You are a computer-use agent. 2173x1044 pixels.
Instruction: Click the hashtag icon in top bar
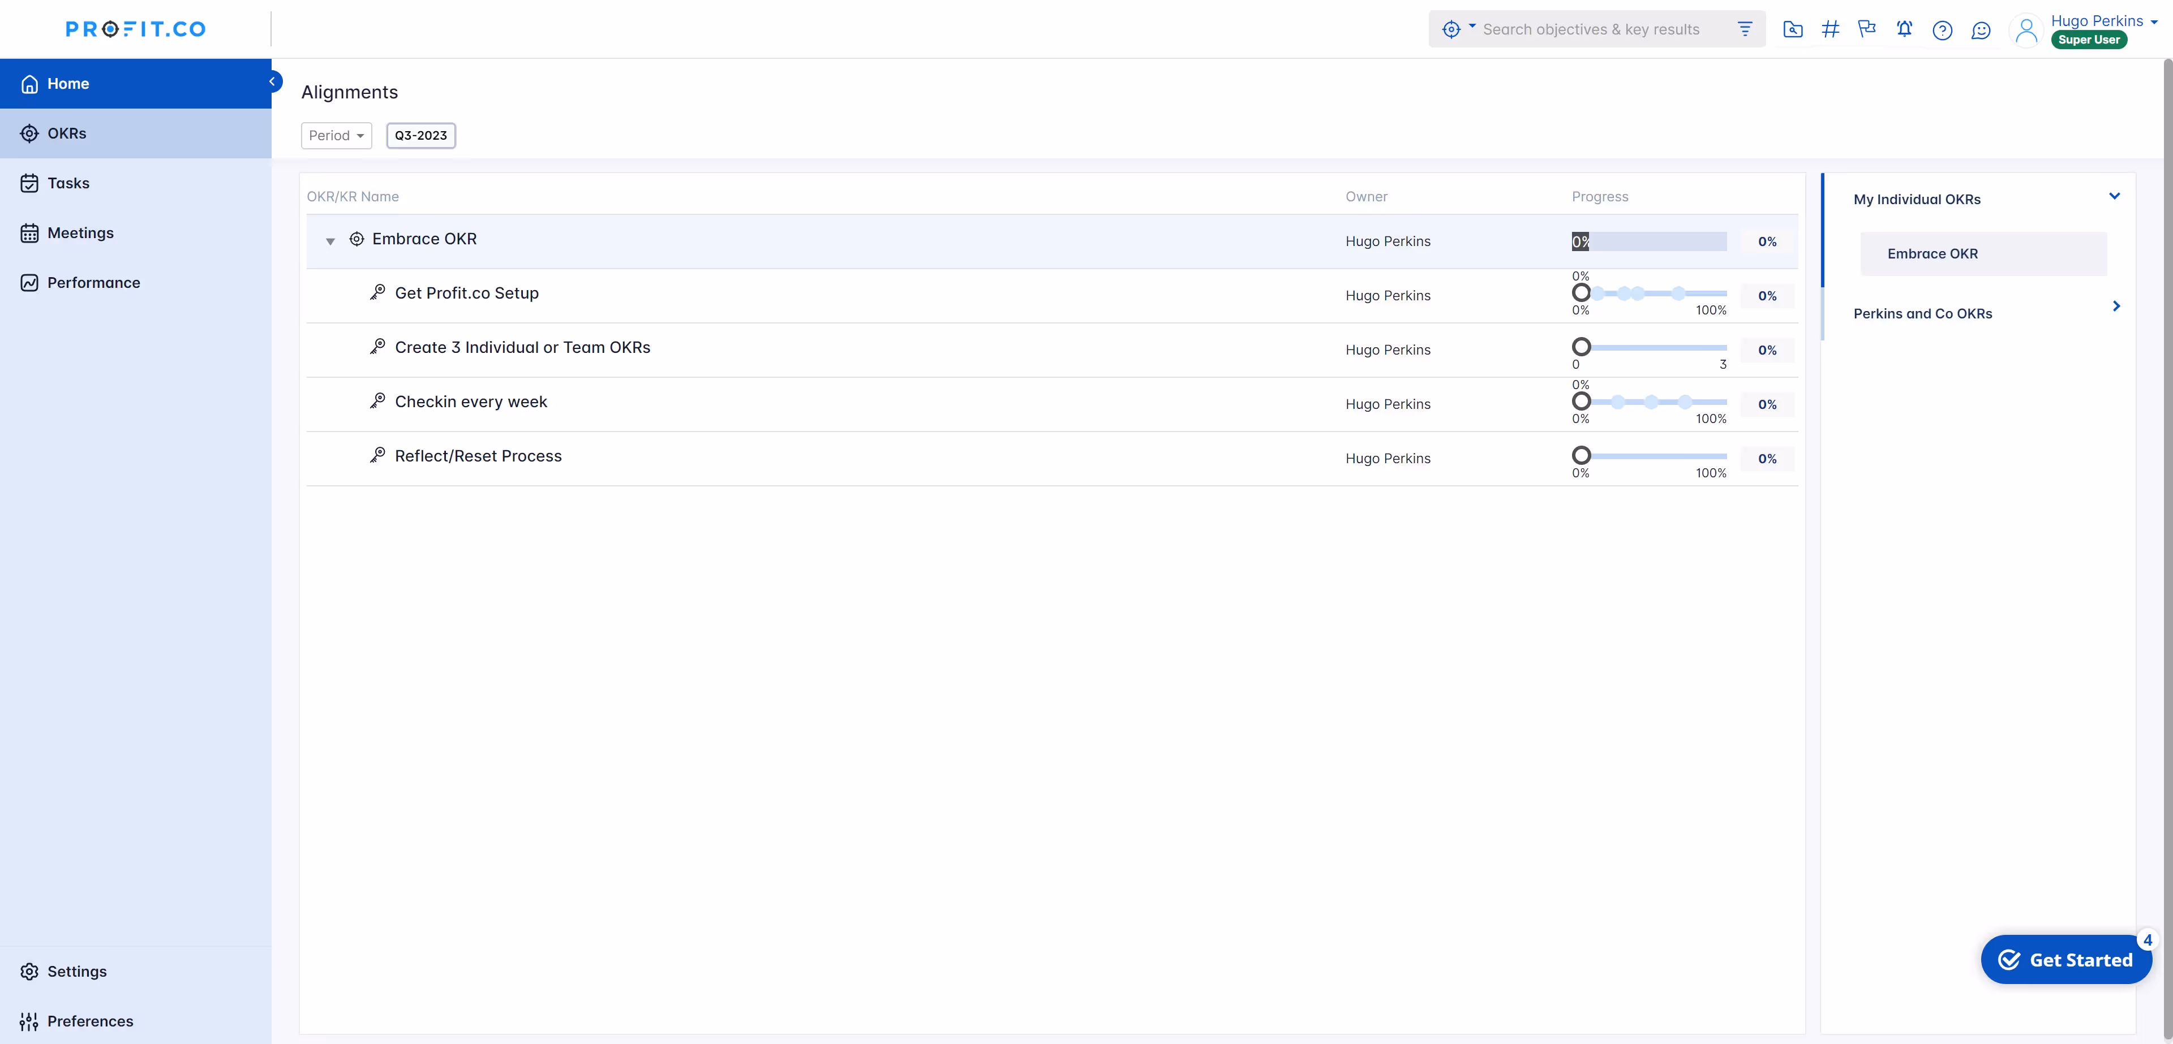1830,29
